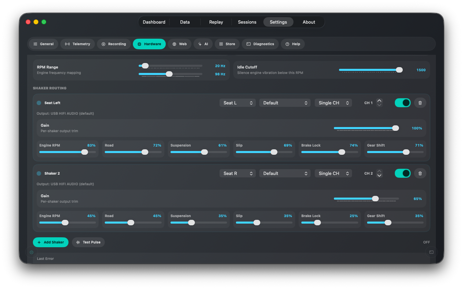Select the Settings tab
The width and height of the screenshot is (463, 289).
click(278, 22)
